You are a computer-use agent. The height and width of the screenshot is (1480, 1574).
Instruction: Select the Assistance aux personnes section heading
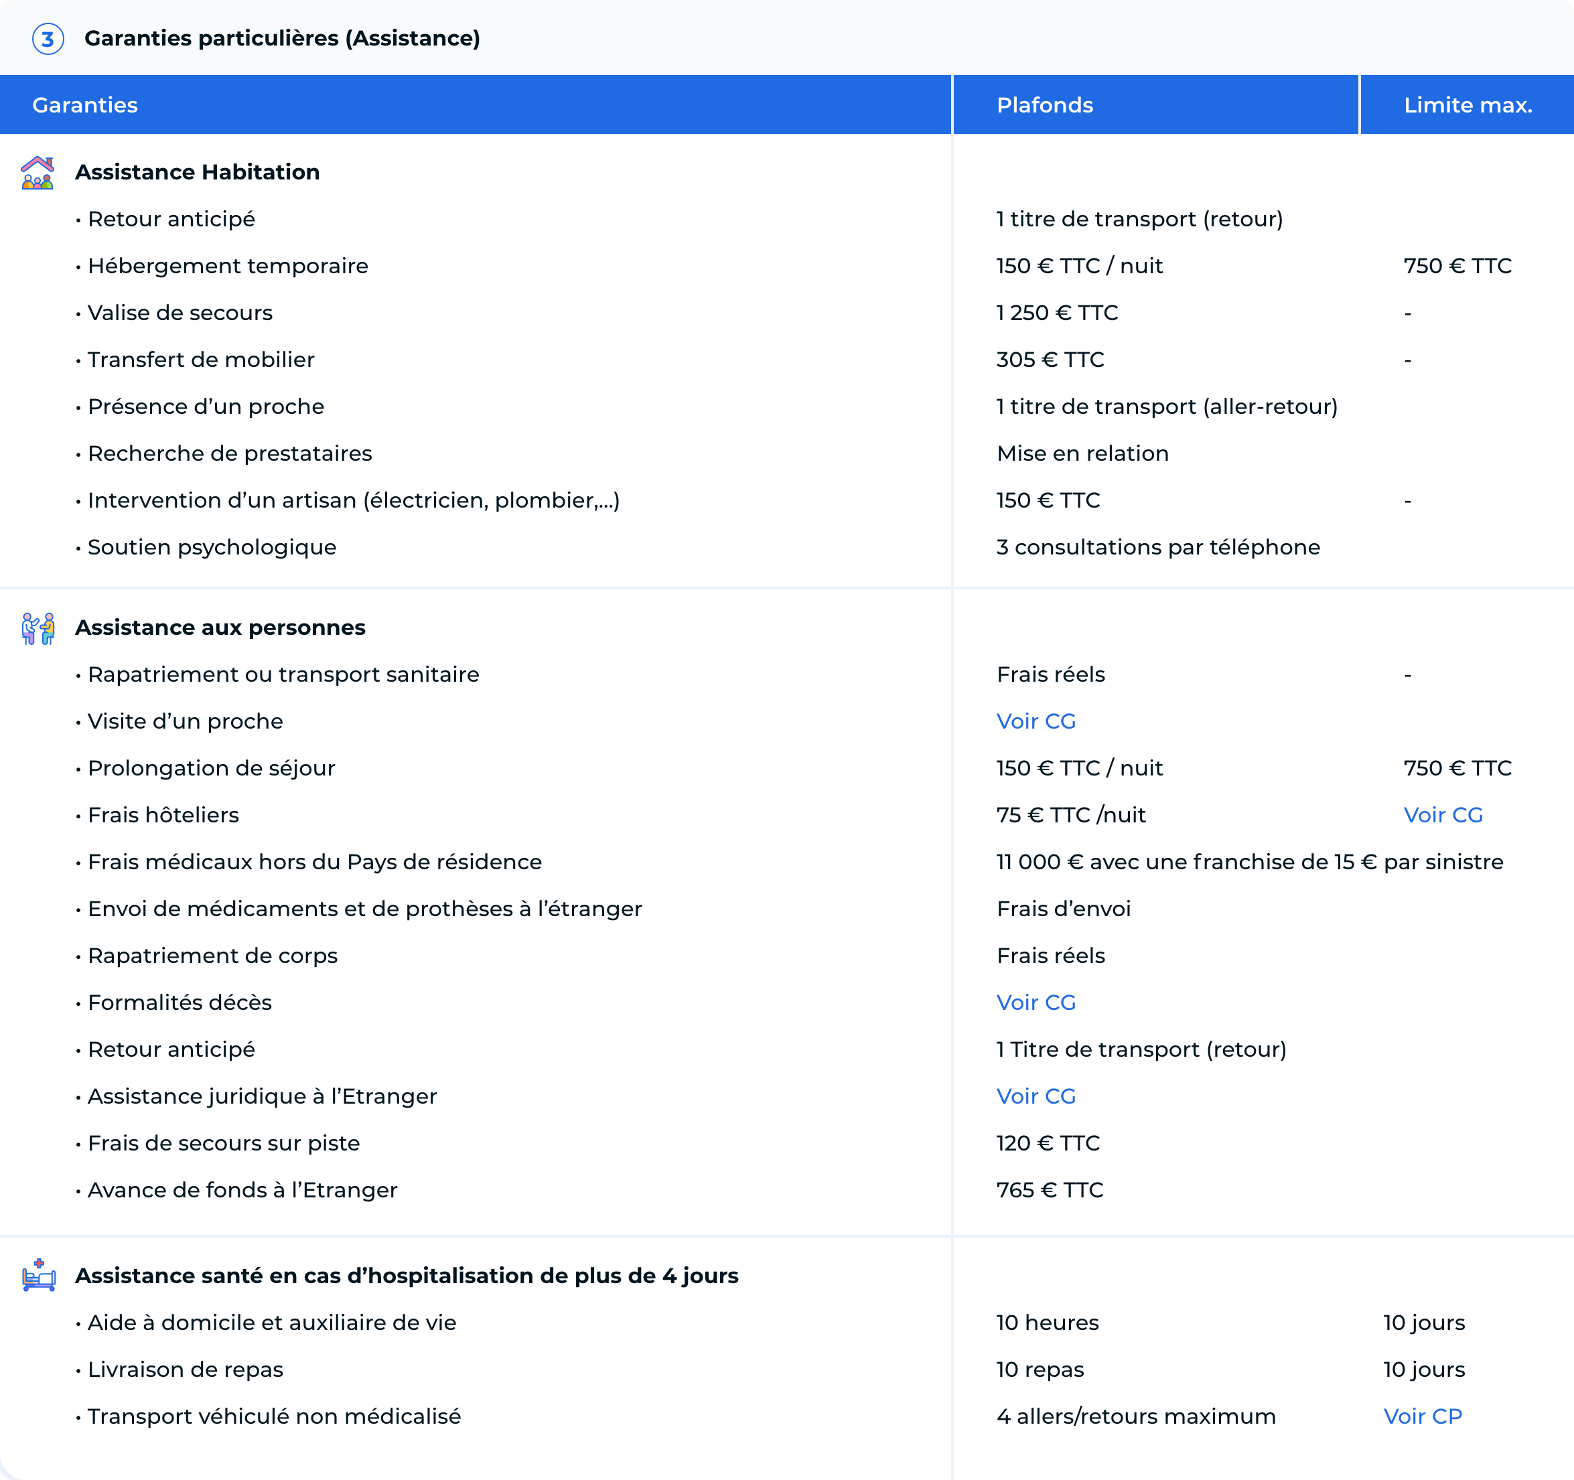tap(220, 627)
